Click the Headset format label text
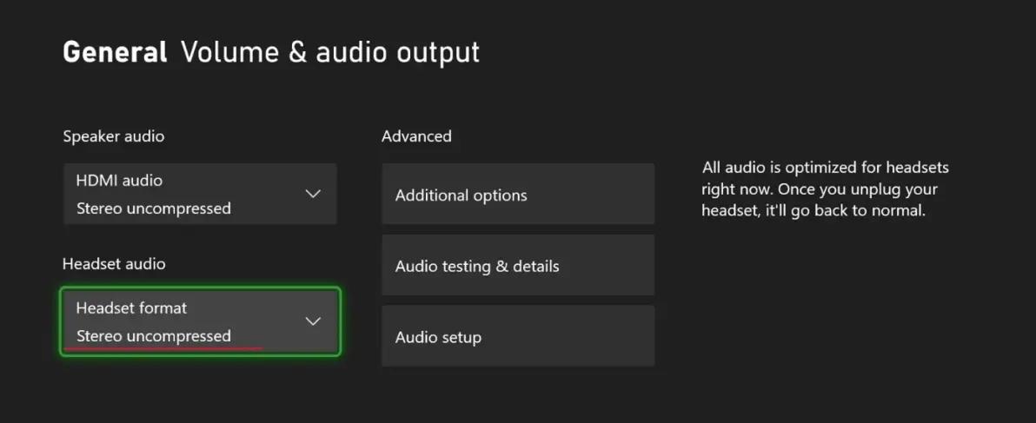Image resolution: width=1036 pixels, height=423 pixels. pos(131,308)
